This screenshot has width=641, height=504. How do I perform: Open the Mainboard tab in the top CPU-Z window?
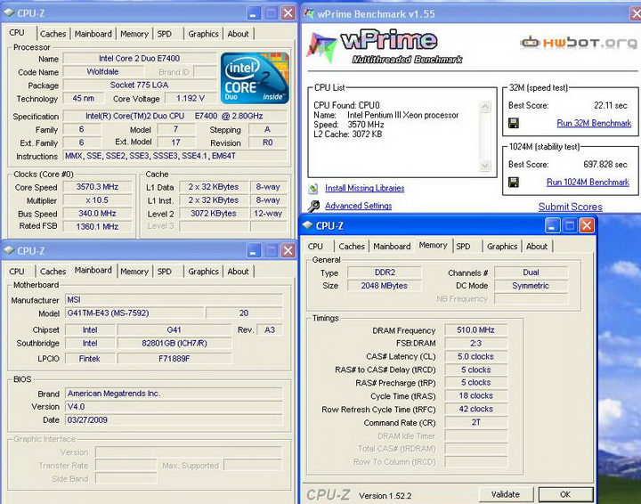click(x=93, y=34)
